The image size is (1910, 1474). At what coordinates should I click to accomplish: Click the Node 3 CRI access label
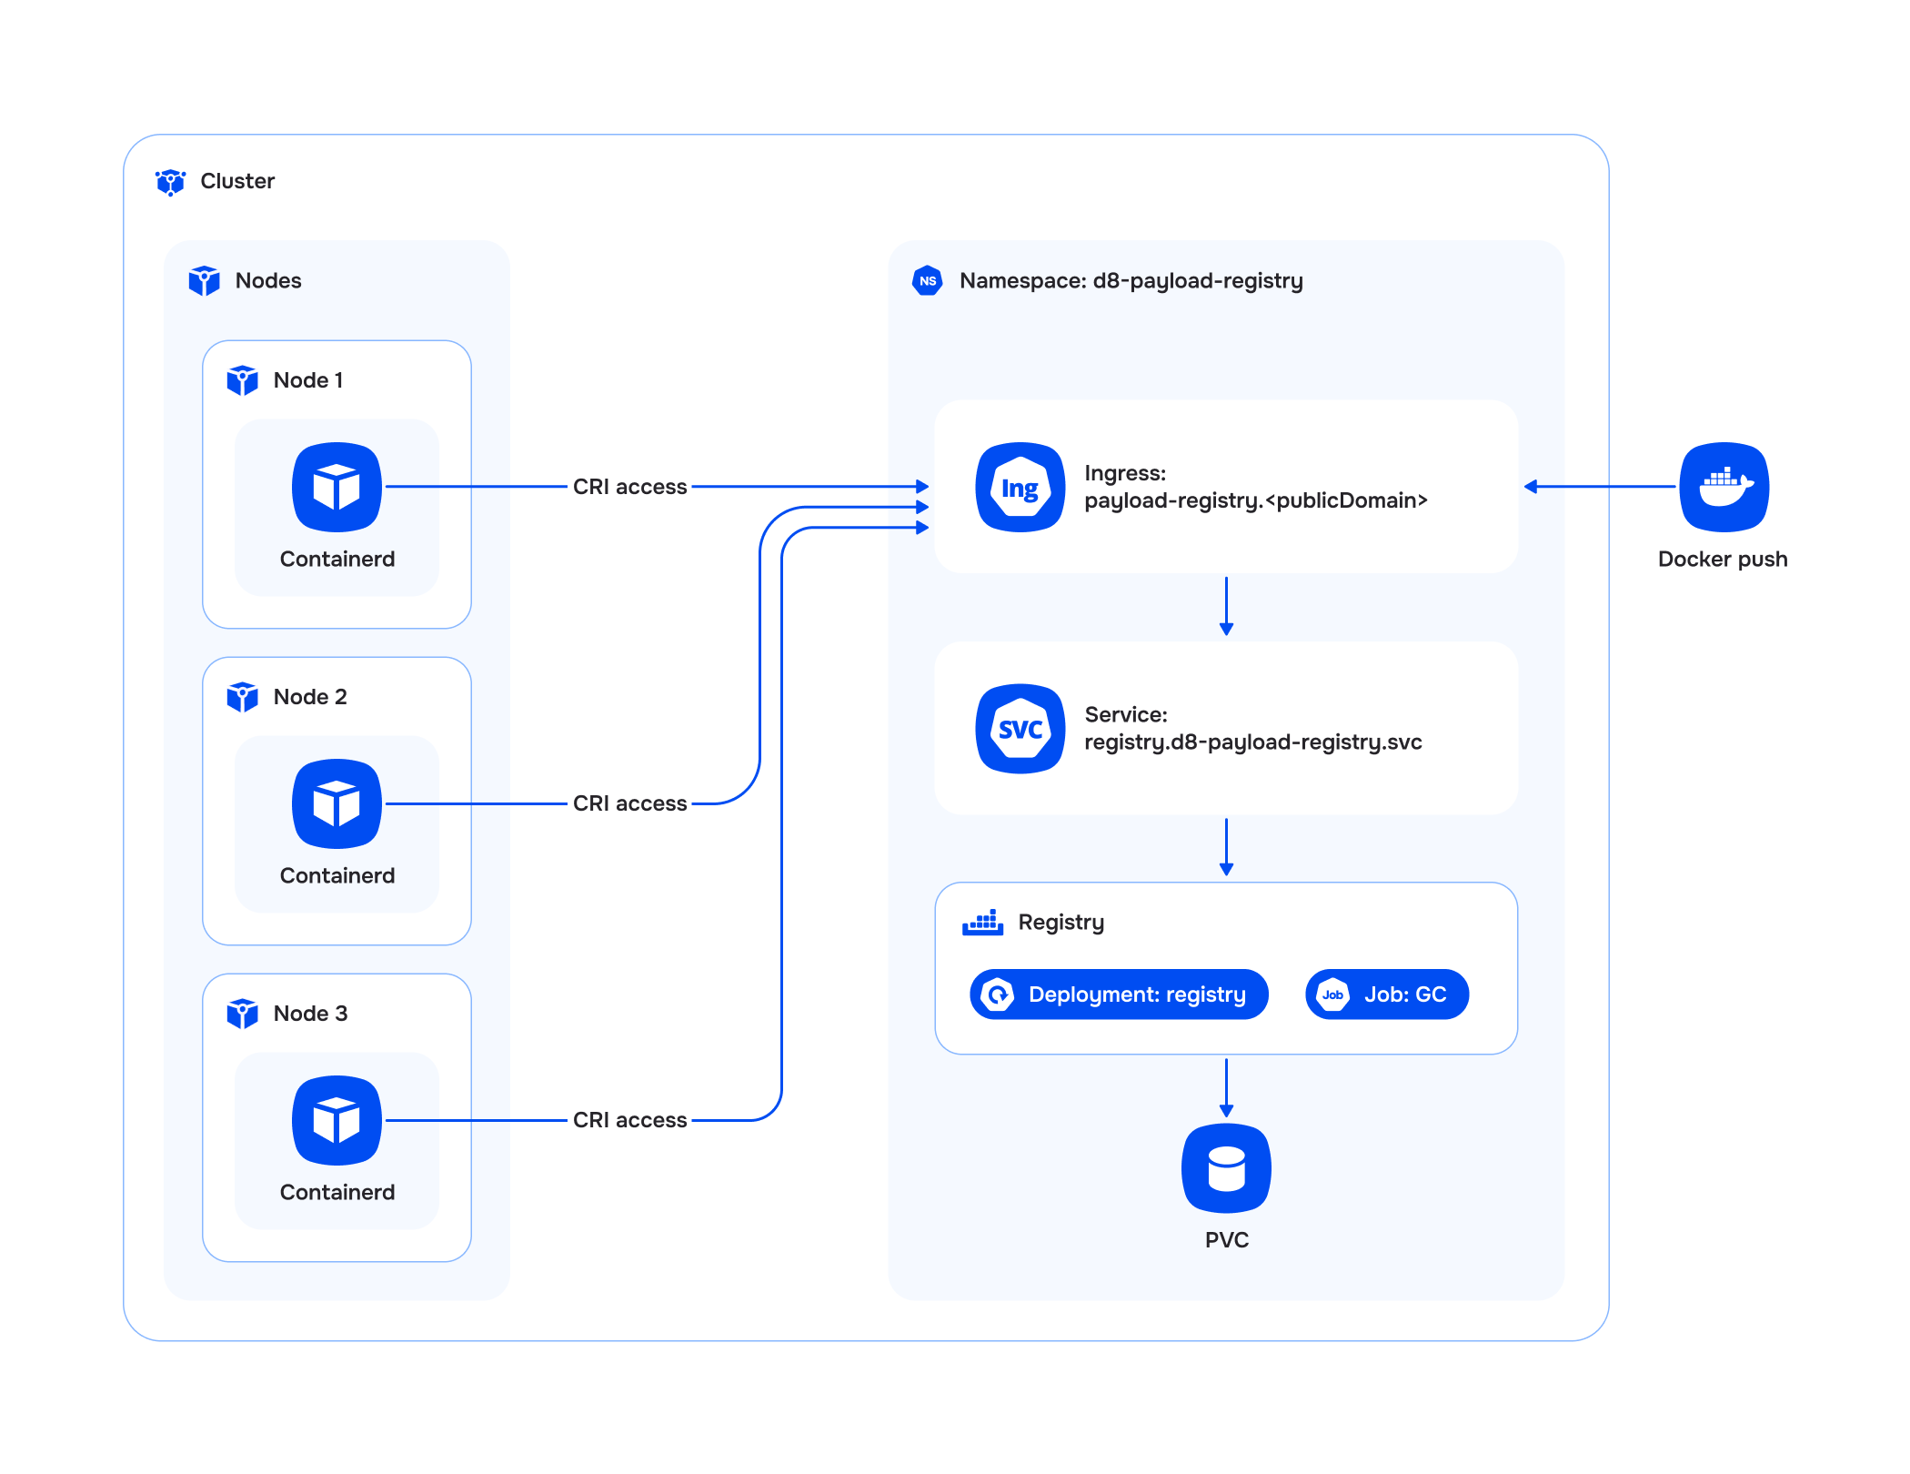(x=629, y=1120)
